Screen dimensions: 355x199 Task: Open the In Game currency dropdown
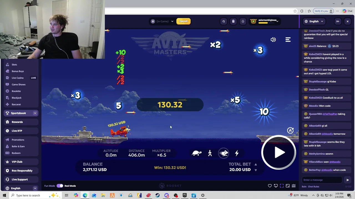(162, 21)
